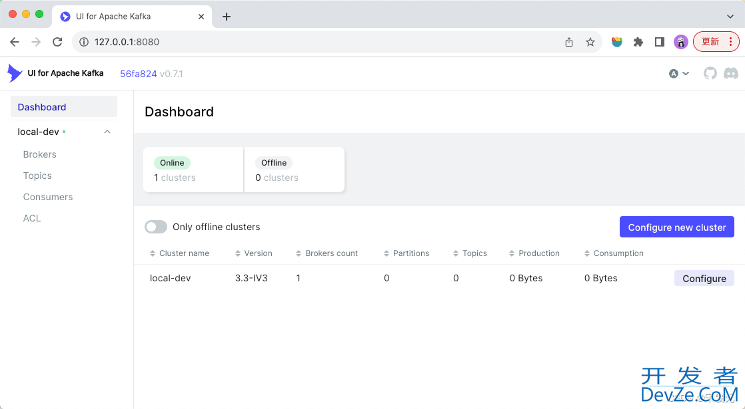Open commit link 56fa824
This screenshot has width=745, height=409.
coord(138,74)
